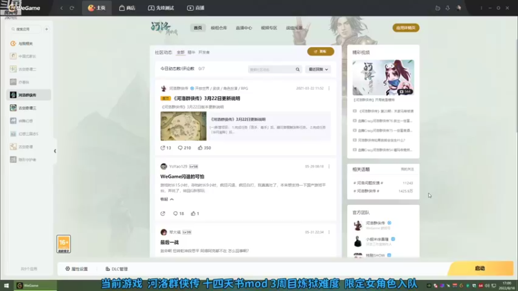Open 我的关注 in related topics
The height and width of the screenshot is (291, 518).
[407, 169]
